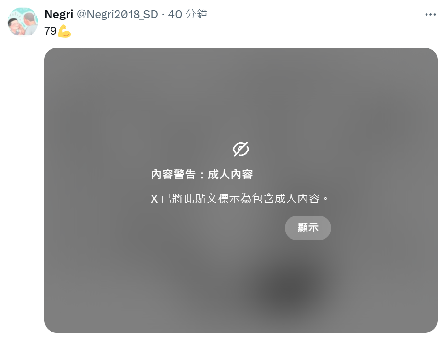The height and width of the screenshot is (337, 443).
Task: Open Negri's profile avatar picture
Action: (x=23, y=22)
